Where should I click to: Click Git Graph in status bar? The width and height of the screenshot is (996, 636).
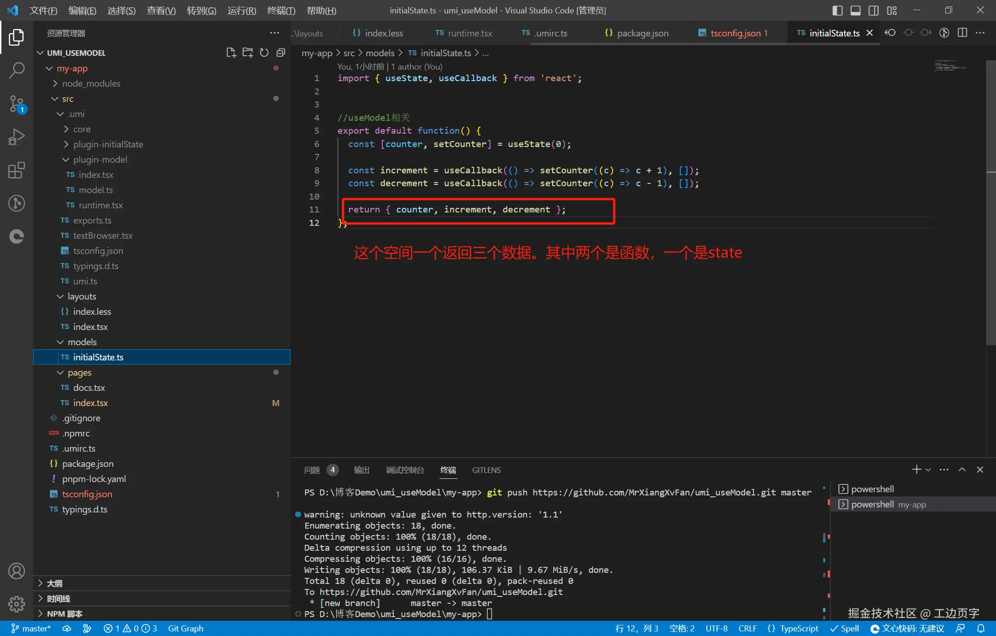coord(185,629)
